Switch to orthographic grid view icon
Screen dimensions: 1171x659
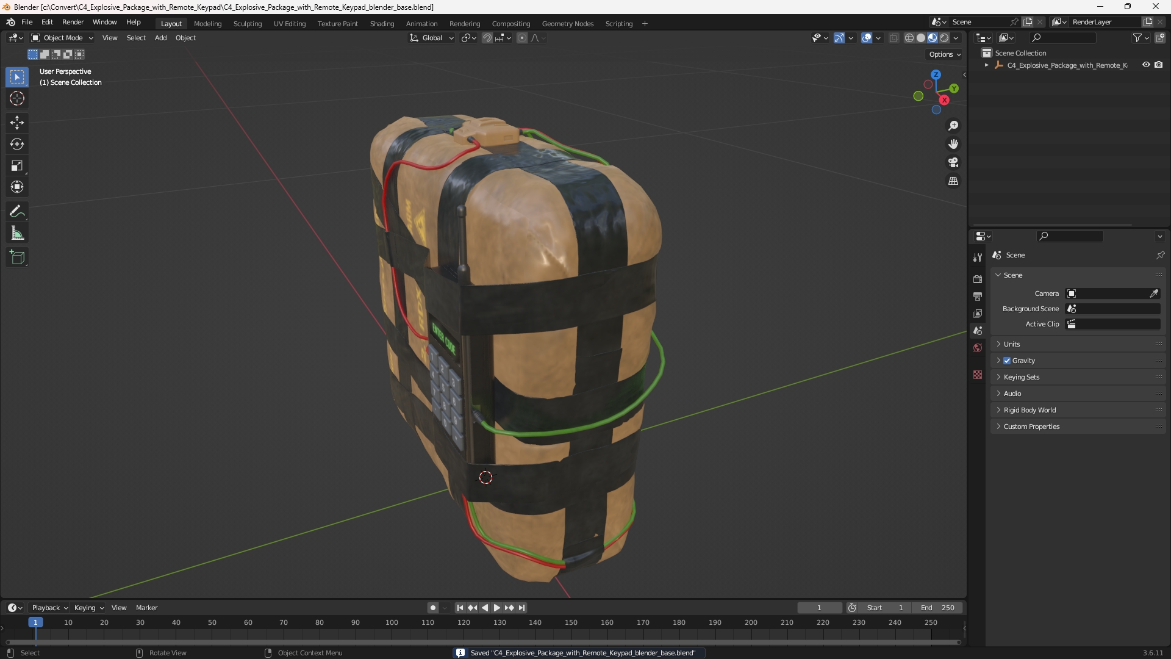click(953, 181)
